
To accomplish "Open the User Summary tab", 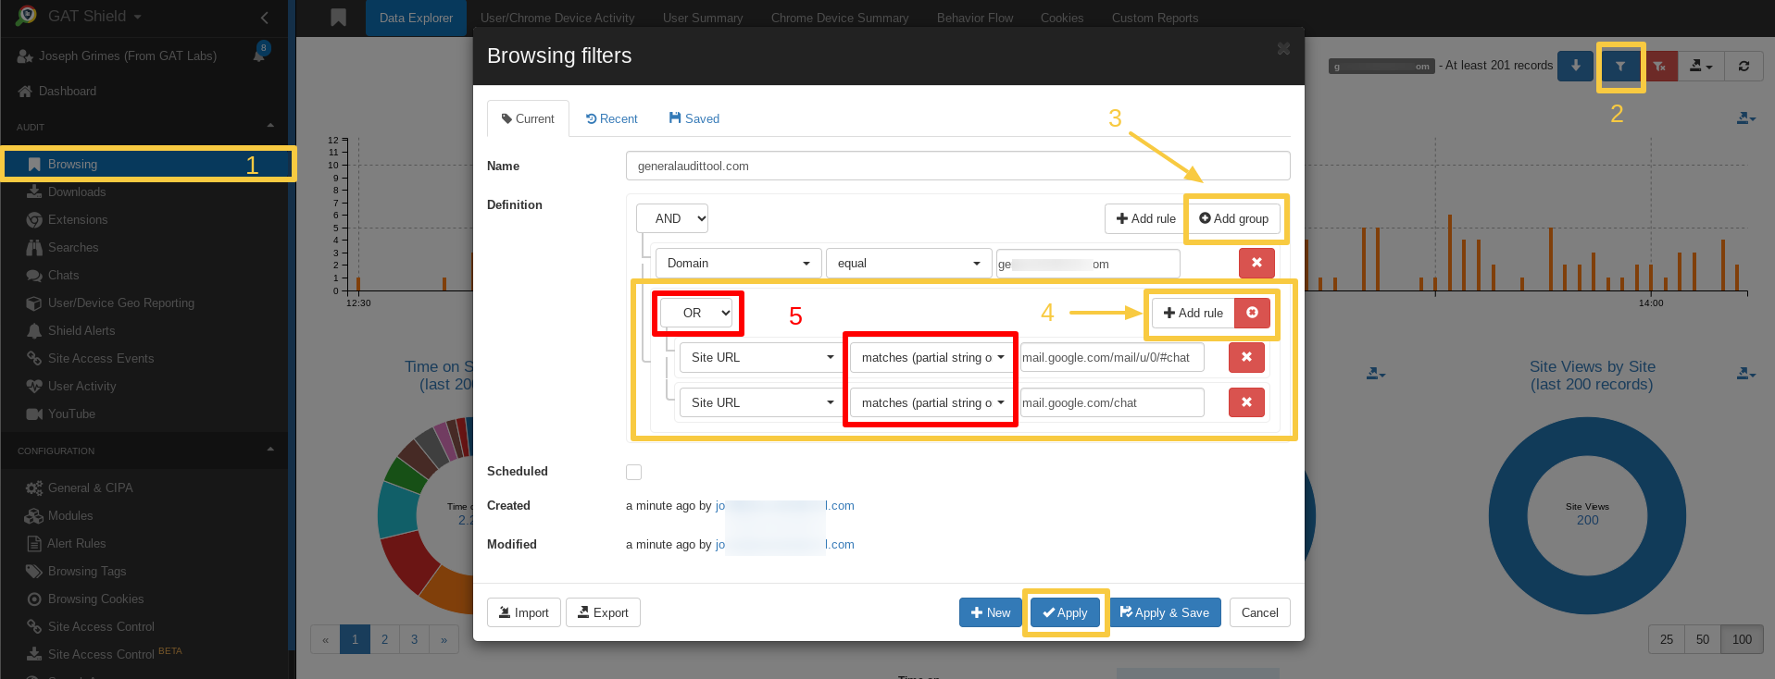I will 703,18.
